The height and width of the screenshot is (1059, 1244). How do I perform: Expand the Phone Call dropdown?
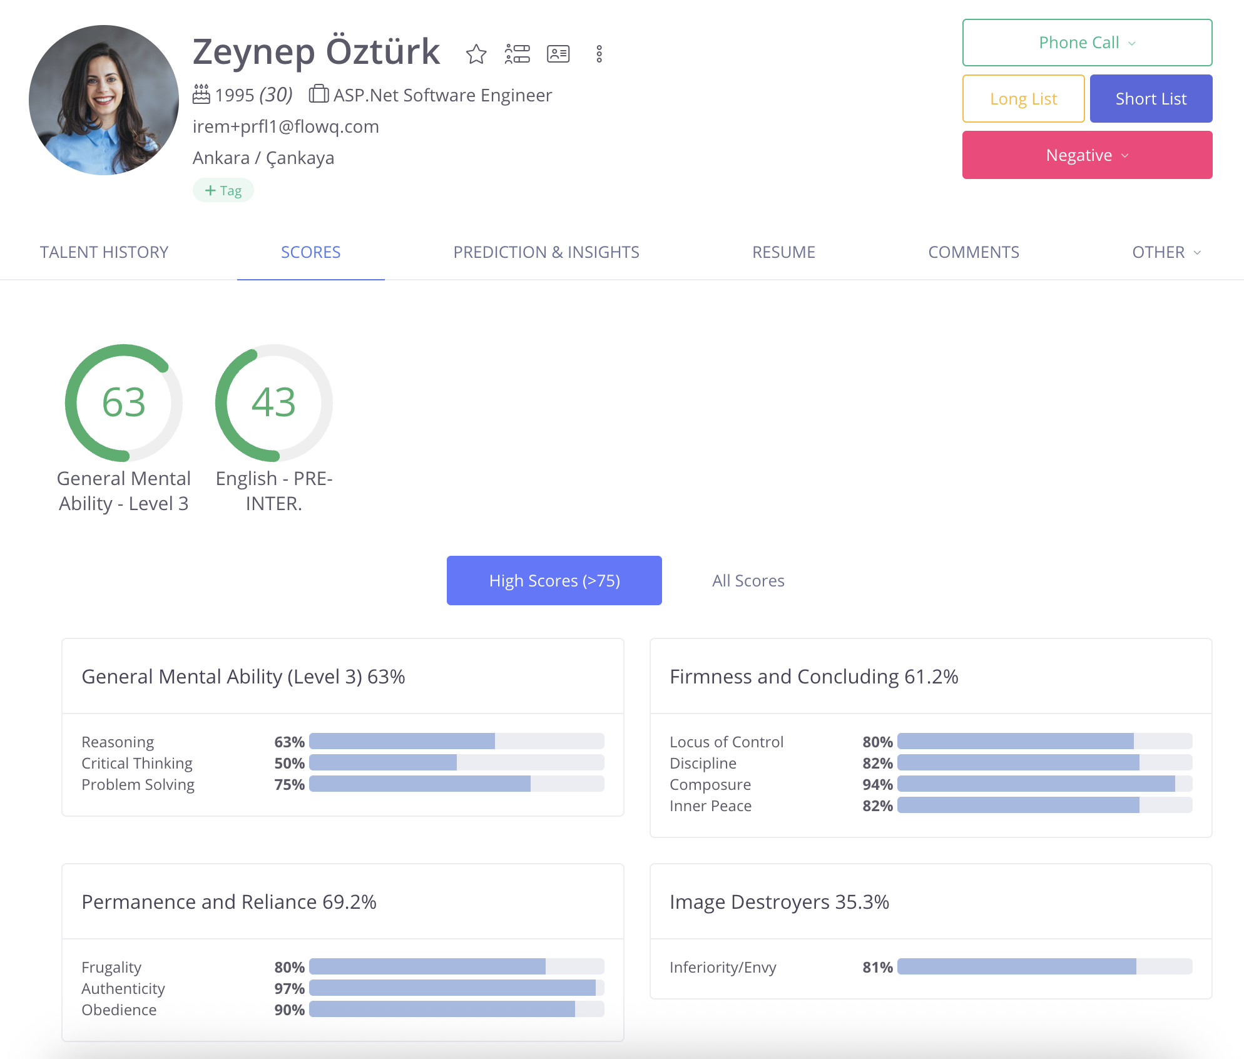[x=1087, y=43]
